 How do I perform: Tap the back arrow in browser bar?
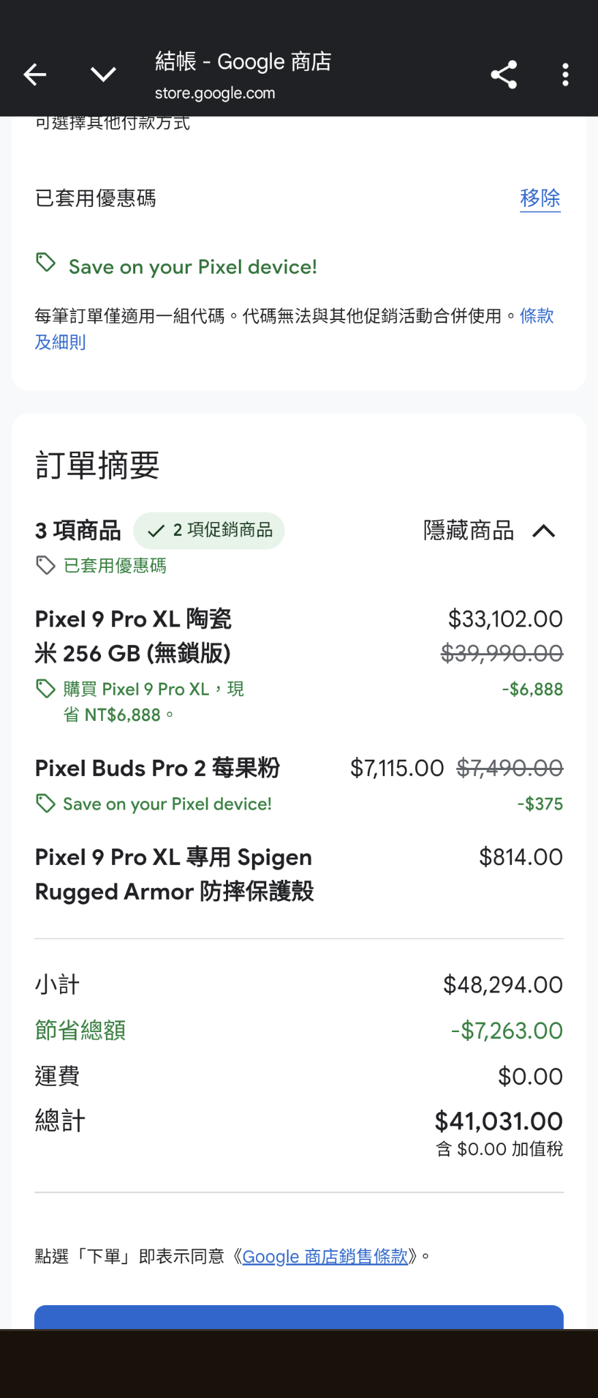pos(35,74)
